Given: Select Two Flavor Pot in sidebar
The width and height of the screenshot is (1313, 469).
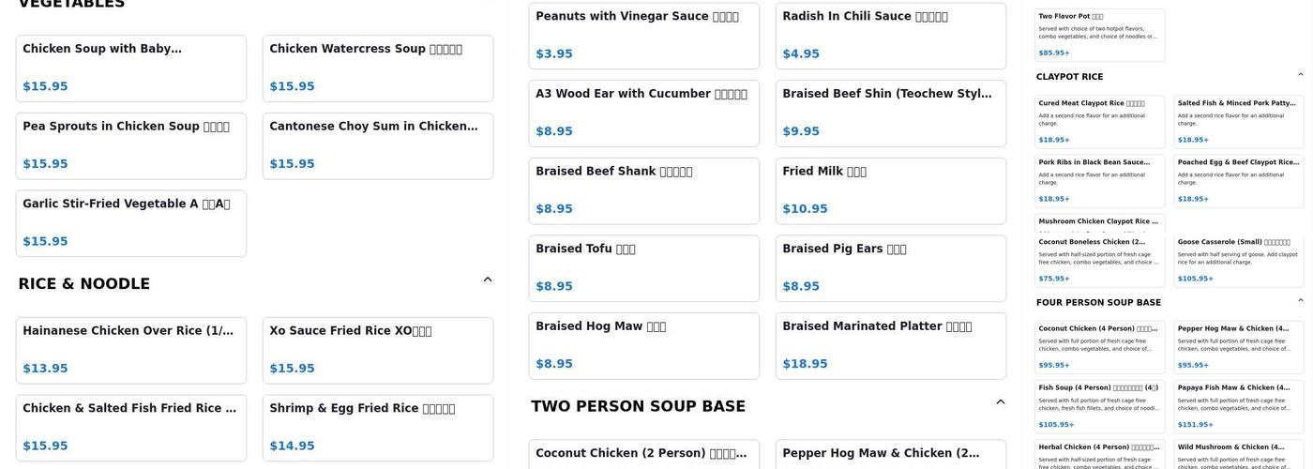Looking at the screenshot, I should pos(1099,35).
